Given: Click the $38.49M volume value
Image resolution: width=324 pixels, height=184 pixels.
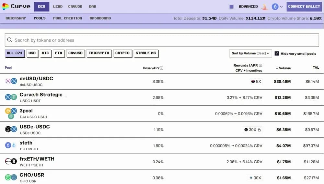Looking at the screenshot, I should 282,82.
